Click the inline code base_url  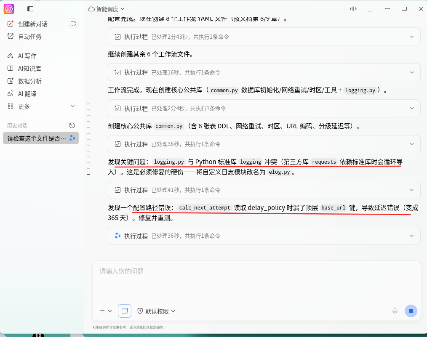click(334, 208)
